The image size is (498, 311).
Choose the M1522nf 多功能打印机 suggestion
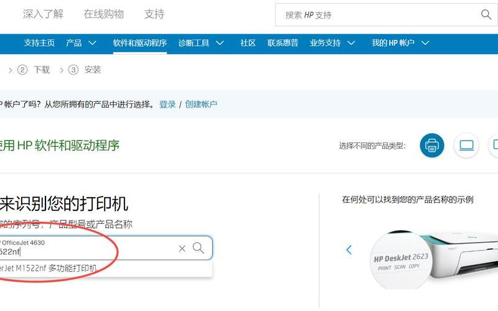click(x=105, y=269)
